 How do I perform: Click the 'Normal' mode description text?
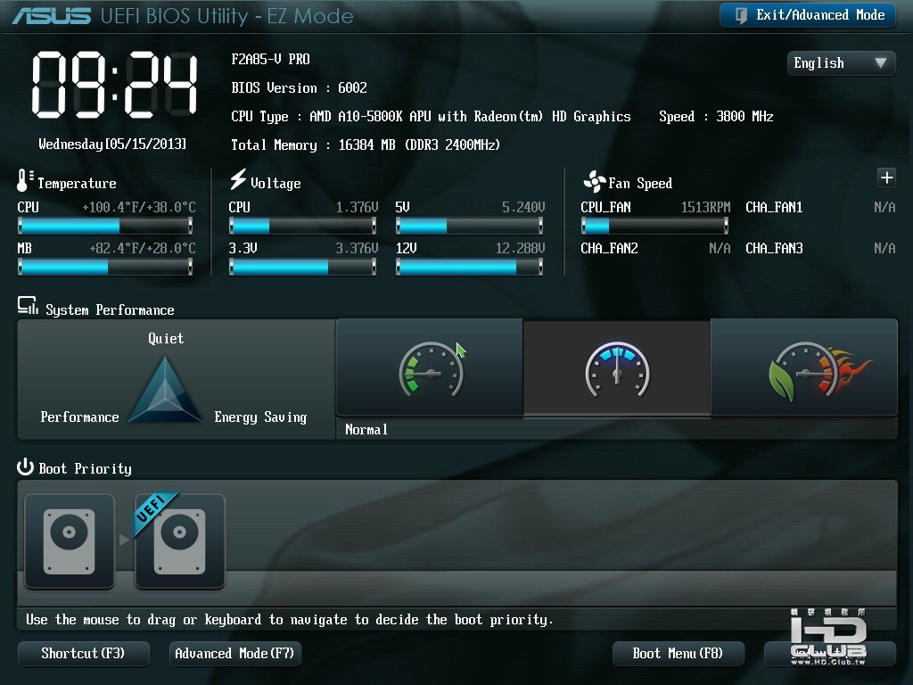coord(366,430)
